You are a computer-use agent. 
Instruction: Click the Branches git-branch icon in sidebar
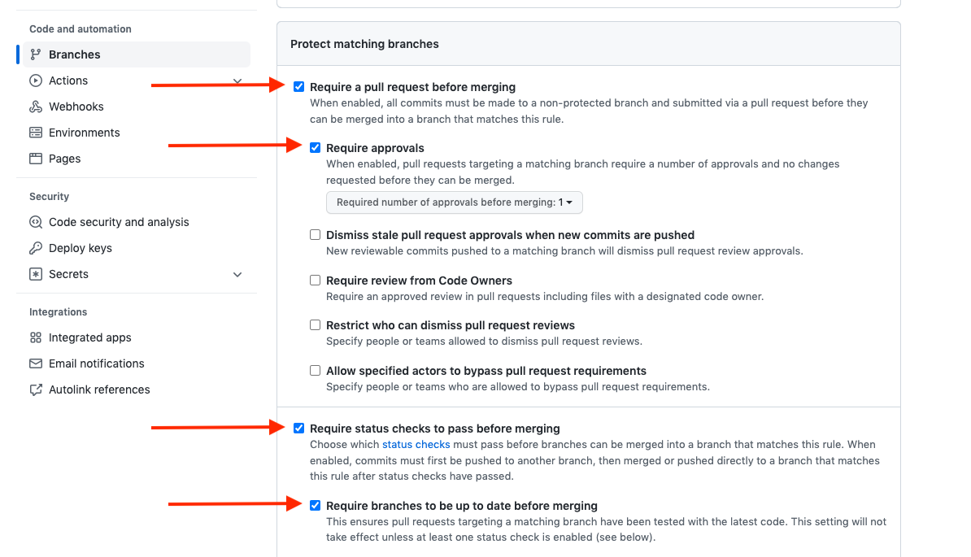click(36, 54)
